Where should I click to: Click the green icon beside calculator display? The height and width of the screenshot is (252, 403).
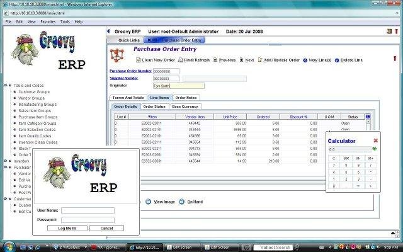(375, 149)
